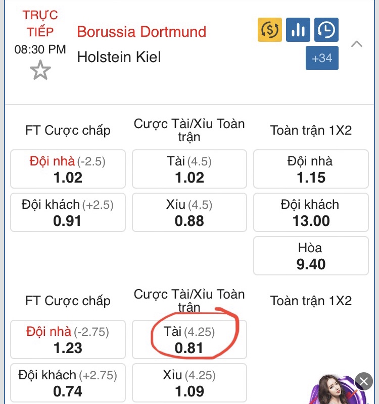Choose the Hòa draw odds 9.40
Screen dimensions: 379x404
pos(311,256)
